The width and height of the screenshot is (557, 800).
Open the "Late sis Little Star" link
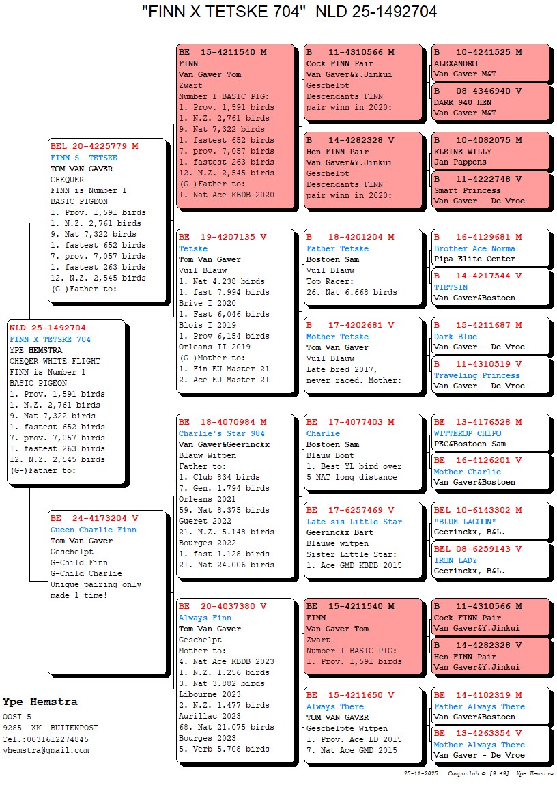coord(354,522)
